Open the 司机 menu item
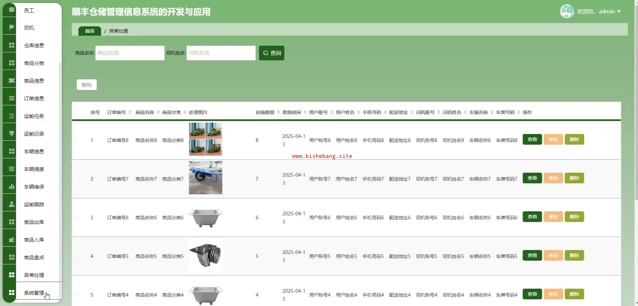638x306 pixels. [29, 28]
